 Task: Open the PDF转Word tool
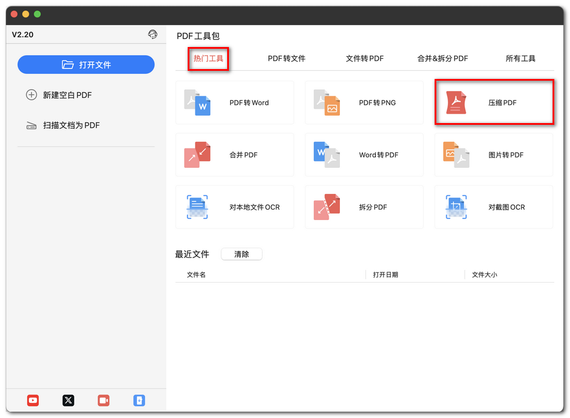(x=234, y=102)
